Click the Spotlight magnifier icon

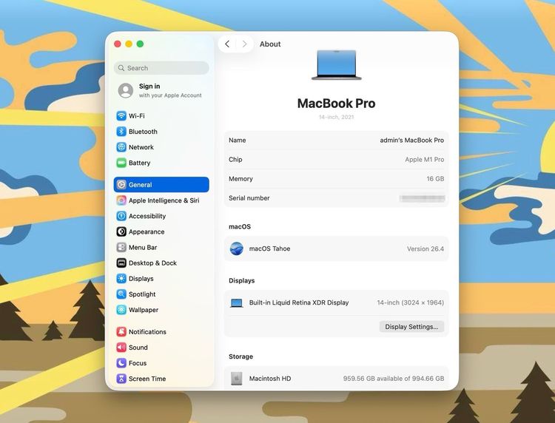pos(121,294)
